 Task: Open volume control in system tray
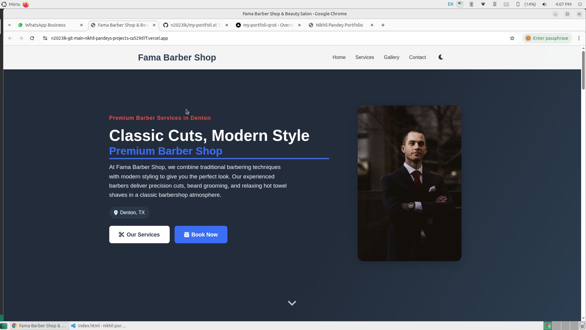click(x=544, y=4)
